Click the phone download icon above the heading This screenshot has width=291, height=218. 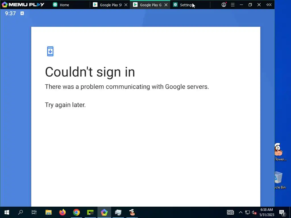[50, 51]
